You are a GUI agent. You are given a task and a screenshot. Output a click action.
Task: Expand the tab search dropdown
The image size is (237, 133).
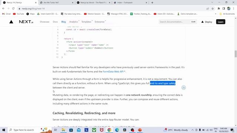(212, 3)
